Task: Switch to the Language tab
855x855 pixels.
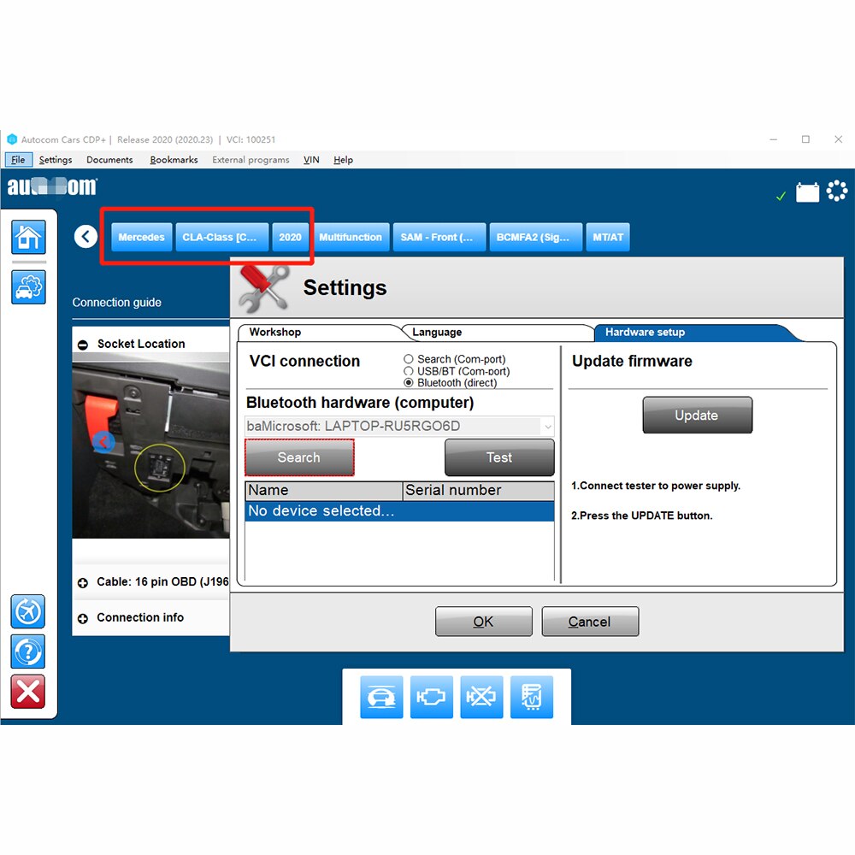Action: click(x=437, y=332)
